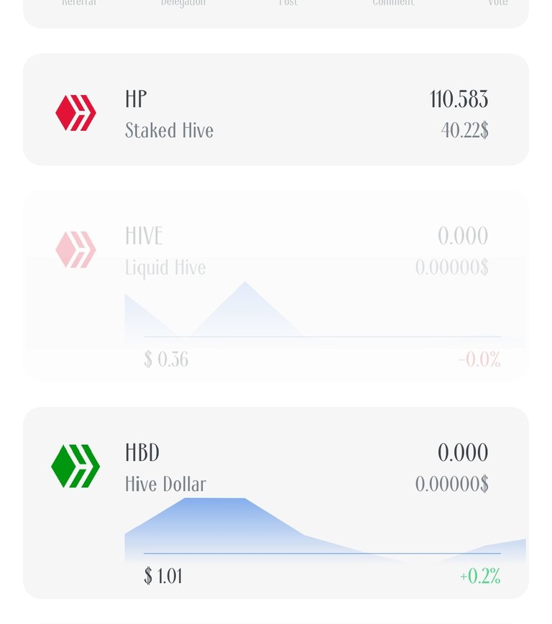Viewport: 552px width, 624px height.
Task: Tap the green HBD Hive Dollar logo
Action: [x=75, y=466]
